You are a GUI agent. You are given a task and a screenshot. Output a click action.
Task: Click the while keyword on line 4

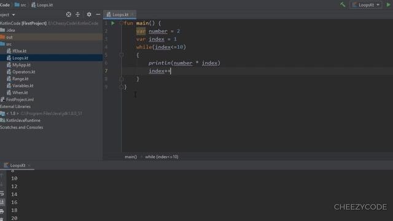(144, 47)
